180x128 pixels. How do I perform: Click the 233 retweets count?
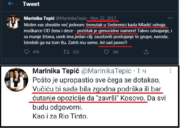click(x=76, y=52)
